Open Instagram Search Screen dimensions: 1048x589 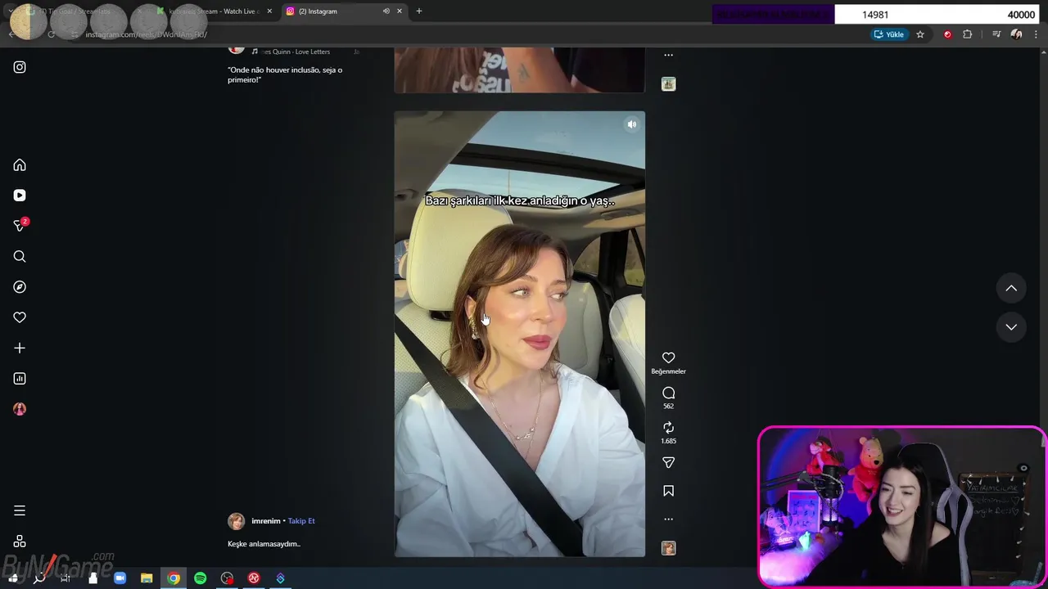click(x=20, y=257)
